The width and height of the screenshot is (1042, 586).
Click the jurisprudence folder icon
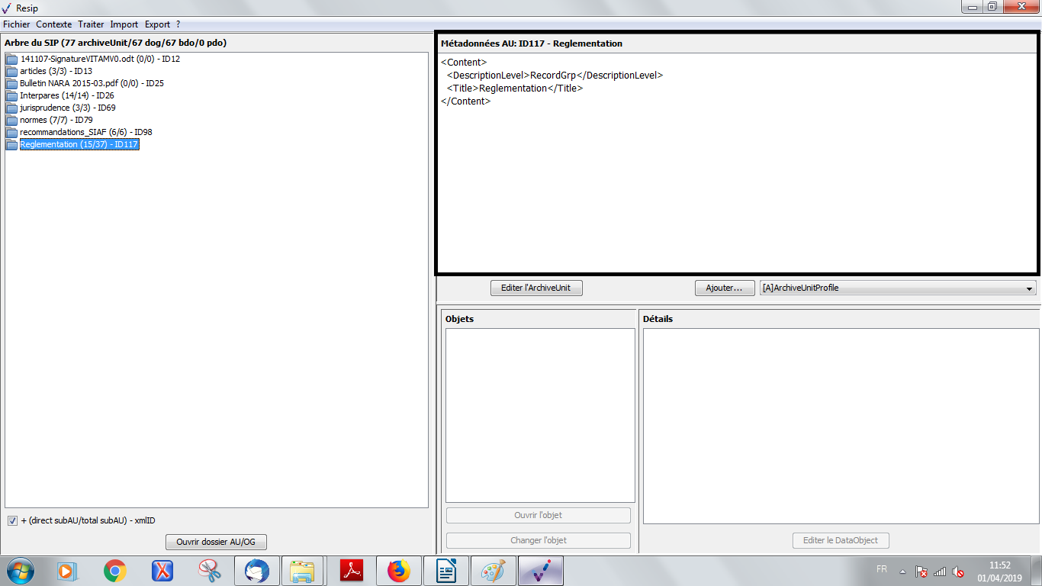pyautogui.click(x=11, y=108)
